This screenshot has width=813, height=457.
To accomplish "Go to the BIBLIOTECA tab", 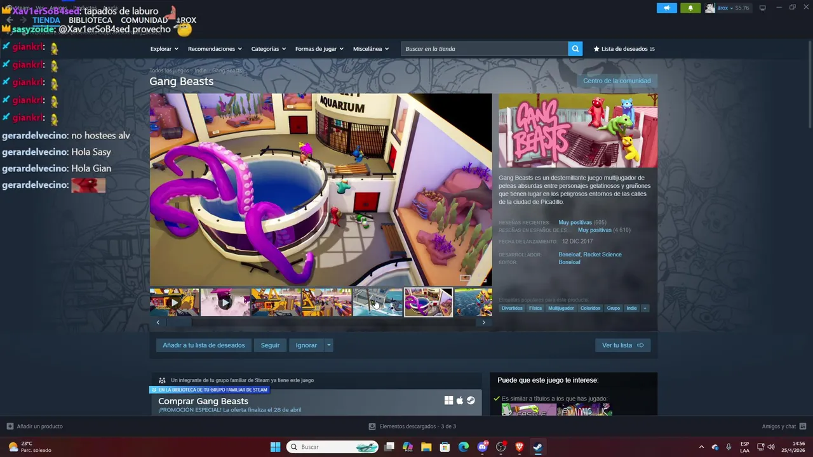I will point(90,20).
